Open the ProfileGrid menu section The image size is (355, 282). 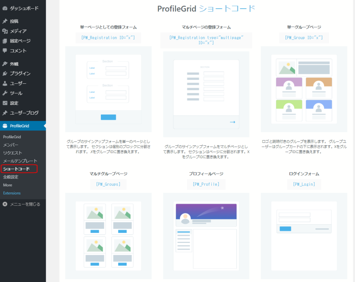(x=19, y=126)
